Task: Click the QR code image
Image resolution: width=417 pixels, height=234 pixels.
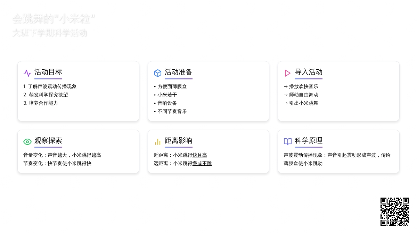Action: coord(394,211)
